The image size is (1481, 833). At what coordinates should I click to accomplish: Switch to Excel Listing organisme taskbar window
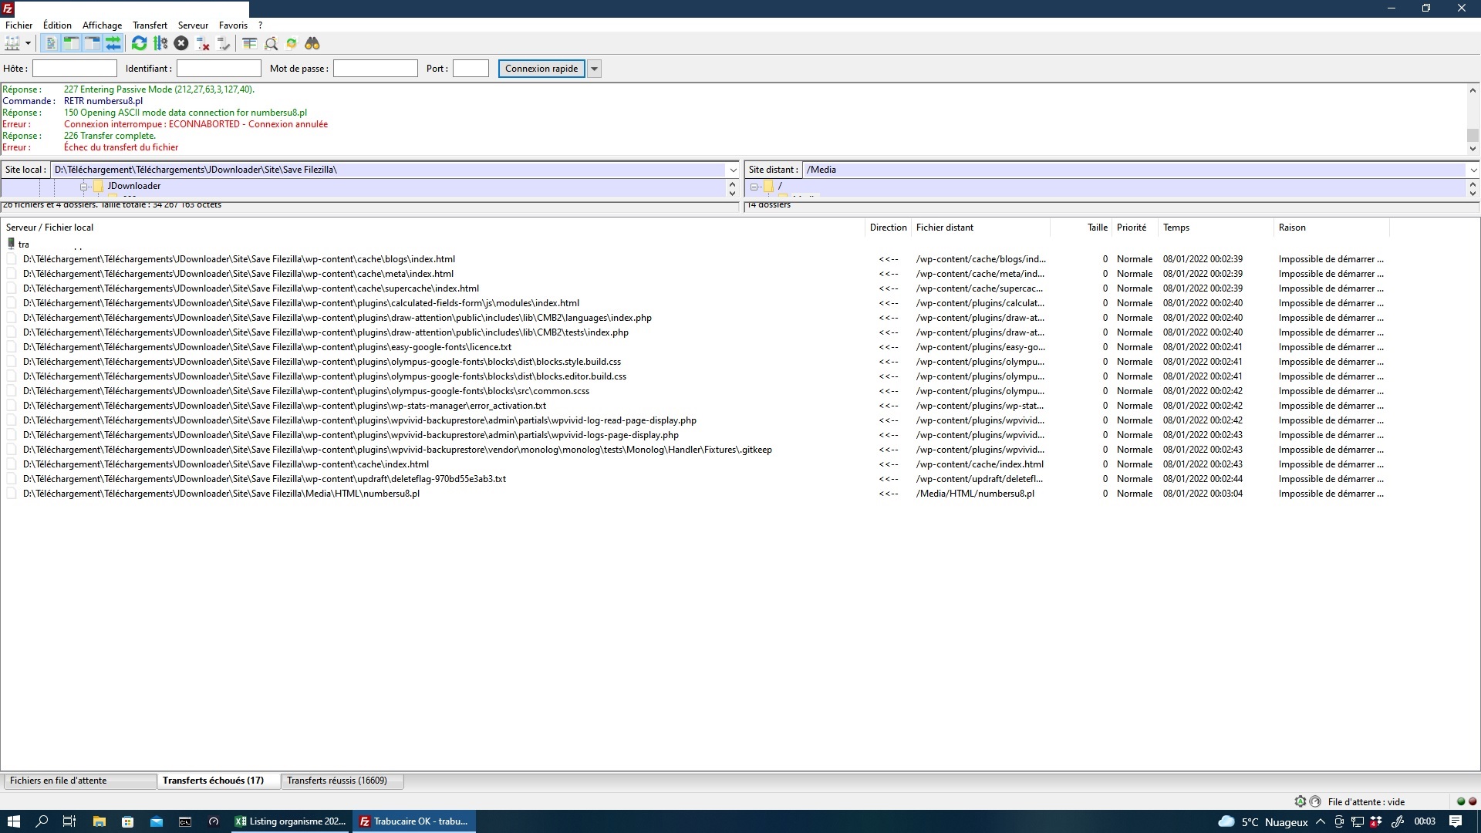(290, 821)
